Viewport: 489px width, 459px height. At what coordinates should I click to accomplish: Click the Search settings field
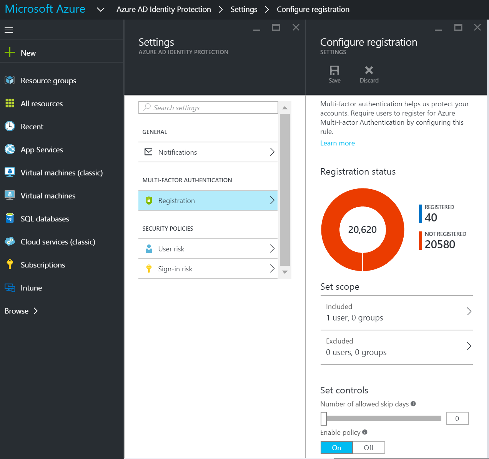208,107
